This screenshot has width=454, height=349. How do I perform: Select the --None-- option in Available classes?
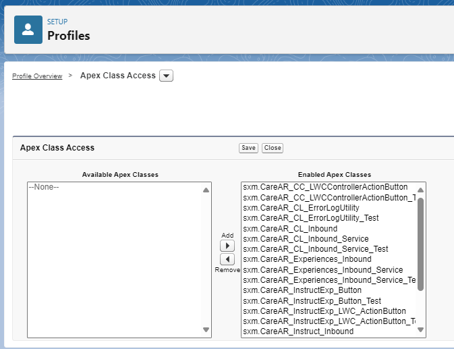pyautogui.click(x=44, y=187)
